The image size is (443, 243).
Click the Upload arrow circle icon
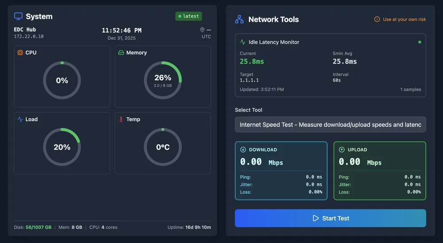[x=342, y=149]
